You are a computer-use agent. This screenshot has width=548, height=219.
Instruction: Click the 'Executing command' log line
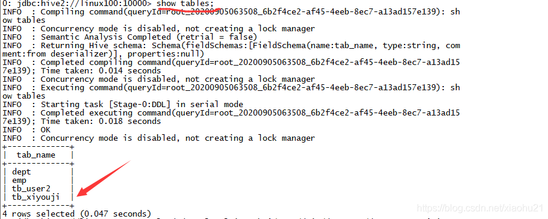(x=231, y=91)
